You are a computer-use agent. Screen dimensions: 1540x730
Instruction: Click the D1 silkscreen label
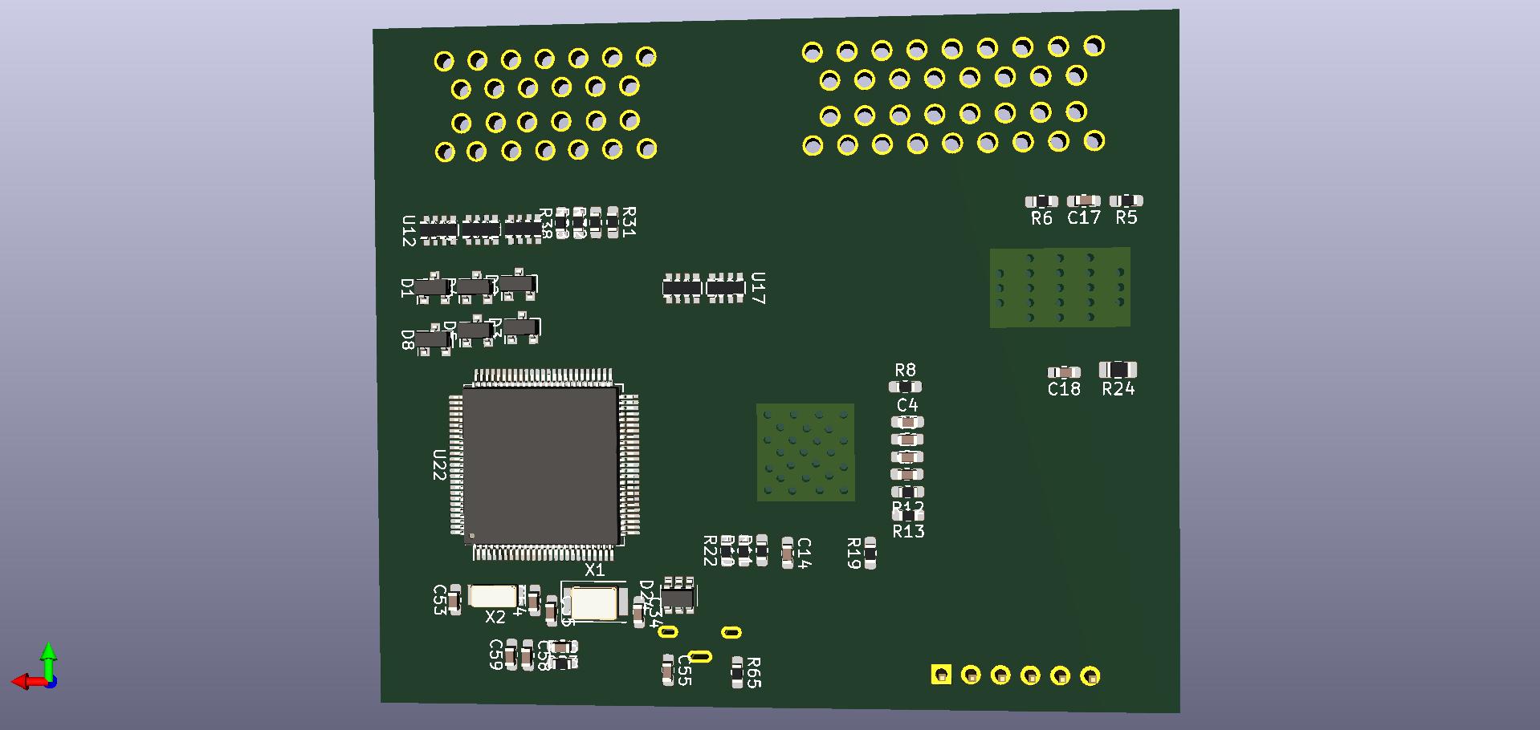(x=407, y=288)
